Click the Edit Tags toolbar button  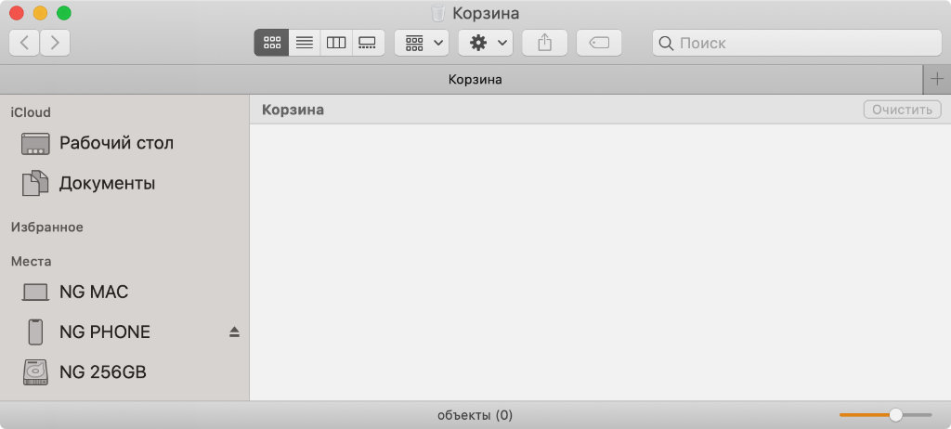[599, 43]
